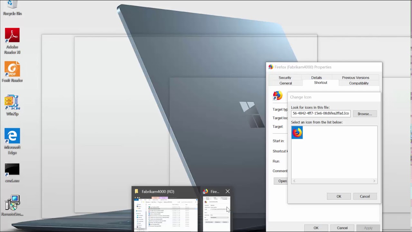The height and width of the screenshot is (232, 412).
Task: Cancel the Change Icon dialog
Action: pos(365,196)
